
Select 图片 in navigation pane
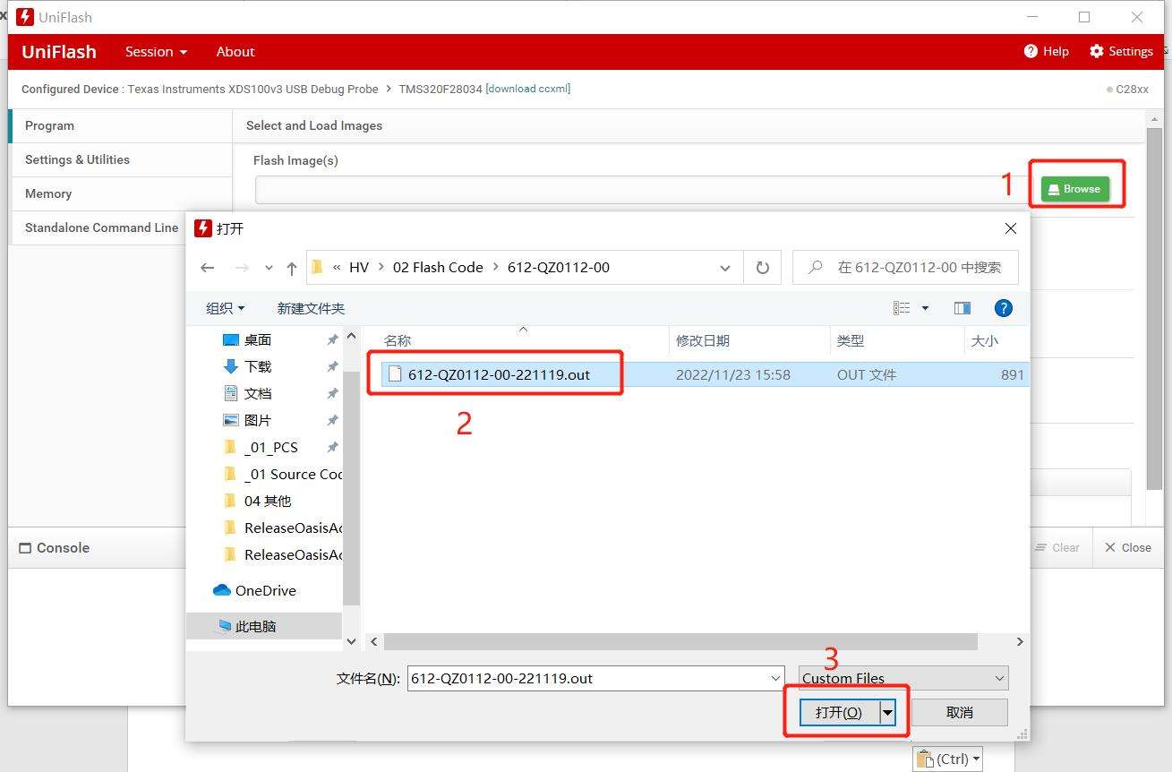(x=258, y=420)
